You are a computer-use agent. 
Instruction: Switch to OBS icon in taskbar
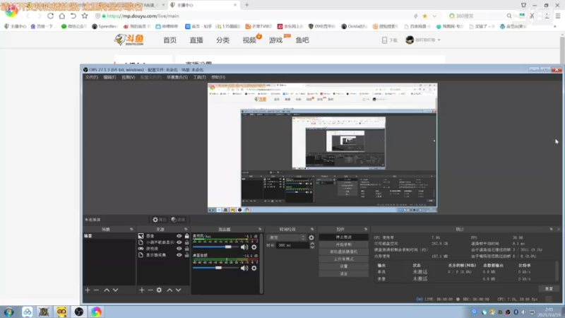point(79,312)
